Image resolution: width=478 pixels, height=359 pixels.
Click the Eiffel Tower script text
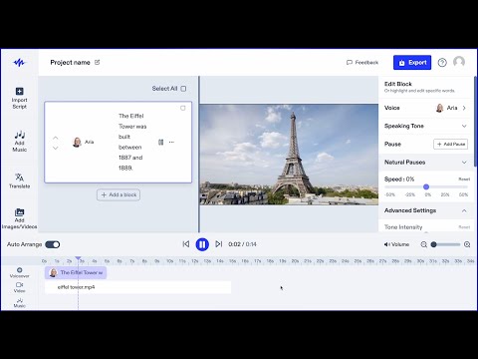132,142
